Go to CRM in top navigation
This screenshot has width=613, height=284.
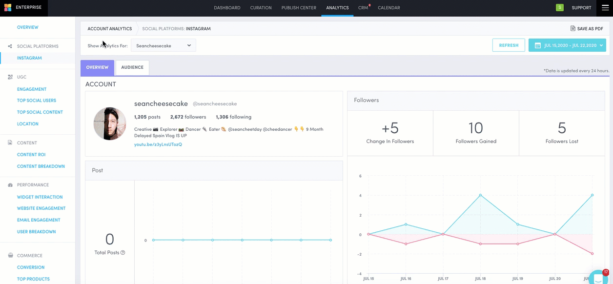coord(363,8)
